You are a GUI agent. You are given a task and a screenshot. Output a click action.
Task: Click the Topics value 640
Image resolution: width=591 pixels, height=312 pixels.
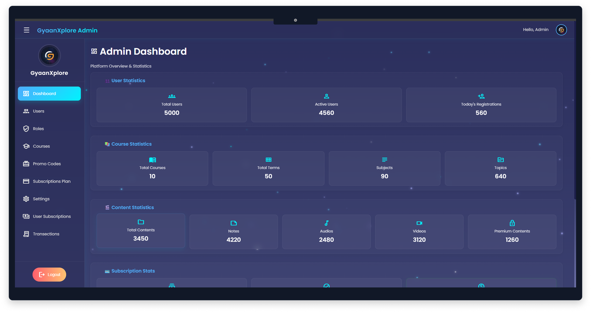tap(501, 176)
